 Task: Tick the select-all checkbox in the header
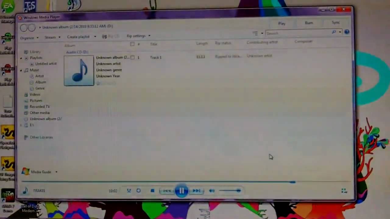pos(132,44)
